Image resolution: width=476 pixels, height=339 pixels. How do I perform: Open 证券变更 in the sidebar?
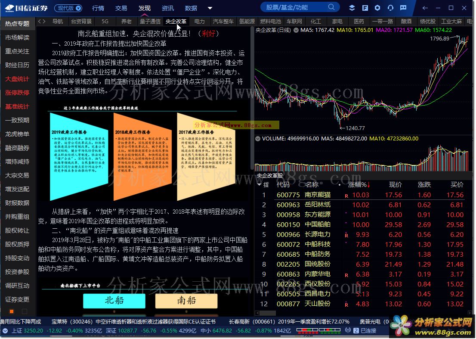(x=17, y=299)
